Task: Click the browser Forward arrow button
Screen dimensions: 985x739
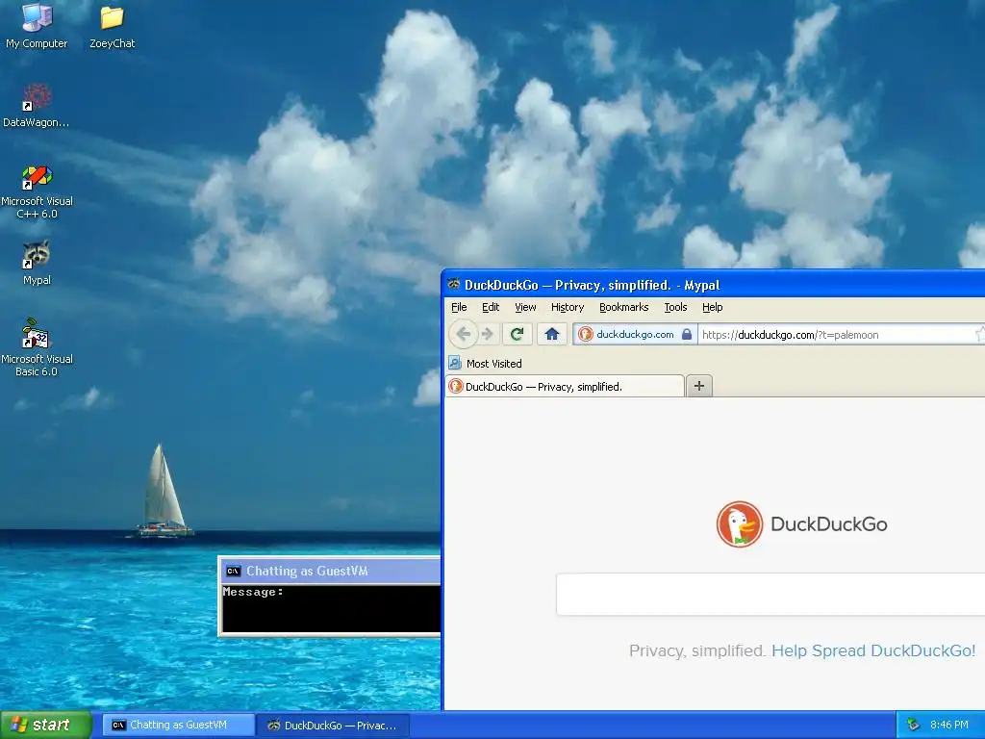Action: 488,334
